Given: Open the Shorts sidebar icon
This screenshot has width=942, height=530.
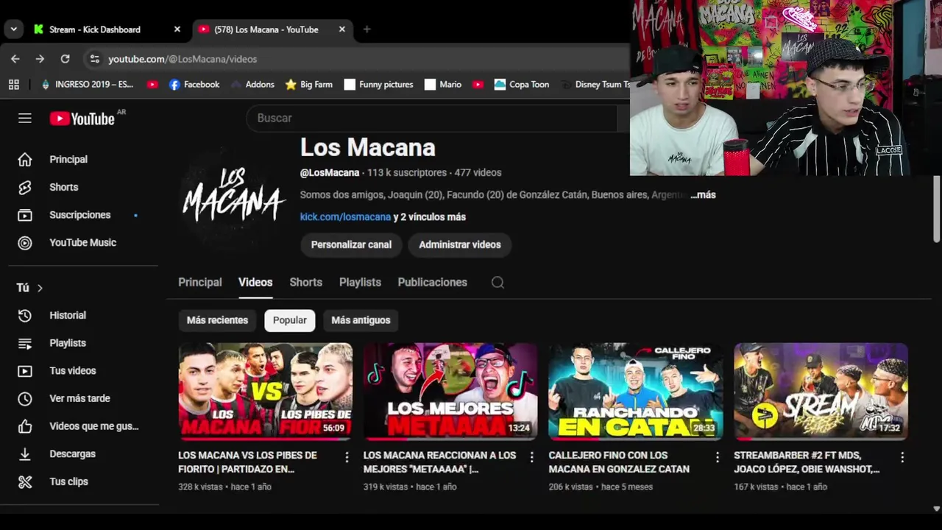Looking at the screenshot, I should (x=25, y=188).
